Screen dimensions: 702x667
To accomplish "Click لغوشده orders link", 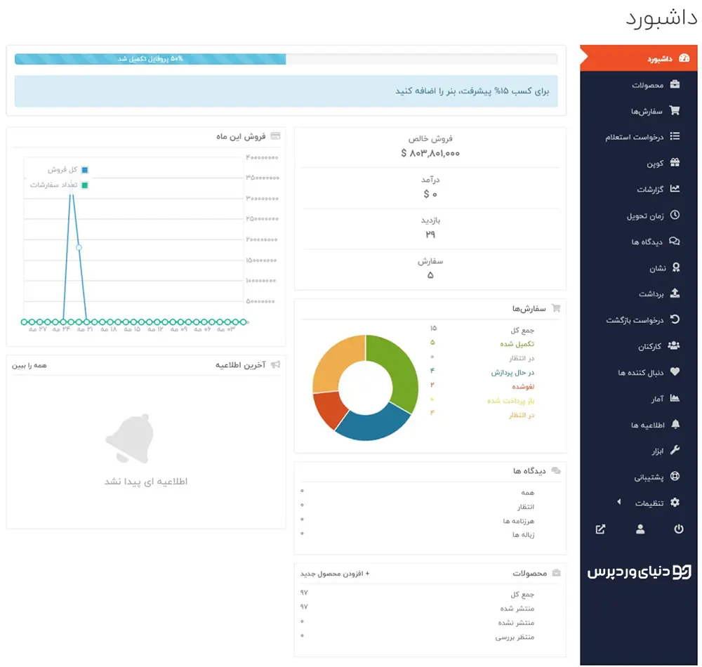I will click(523, 386).
